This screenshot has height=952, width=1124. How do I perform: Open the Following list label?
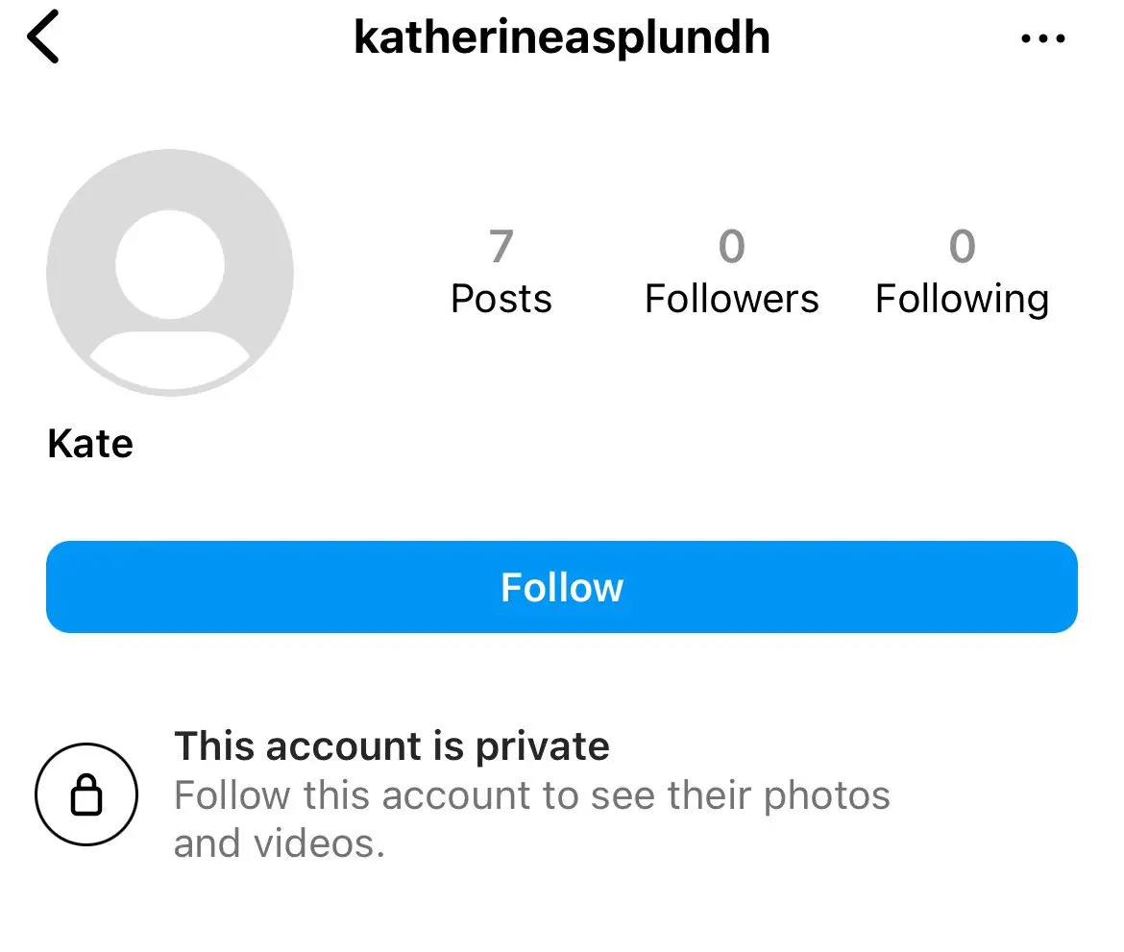pos(962,299)
